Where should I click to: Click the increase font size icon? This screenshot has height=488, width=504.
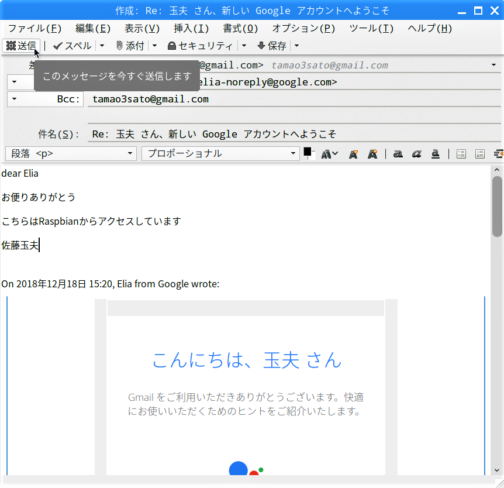(372, 154)
